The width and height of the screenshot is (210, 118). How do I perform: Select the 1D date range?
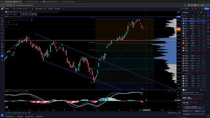pos(7,113)
